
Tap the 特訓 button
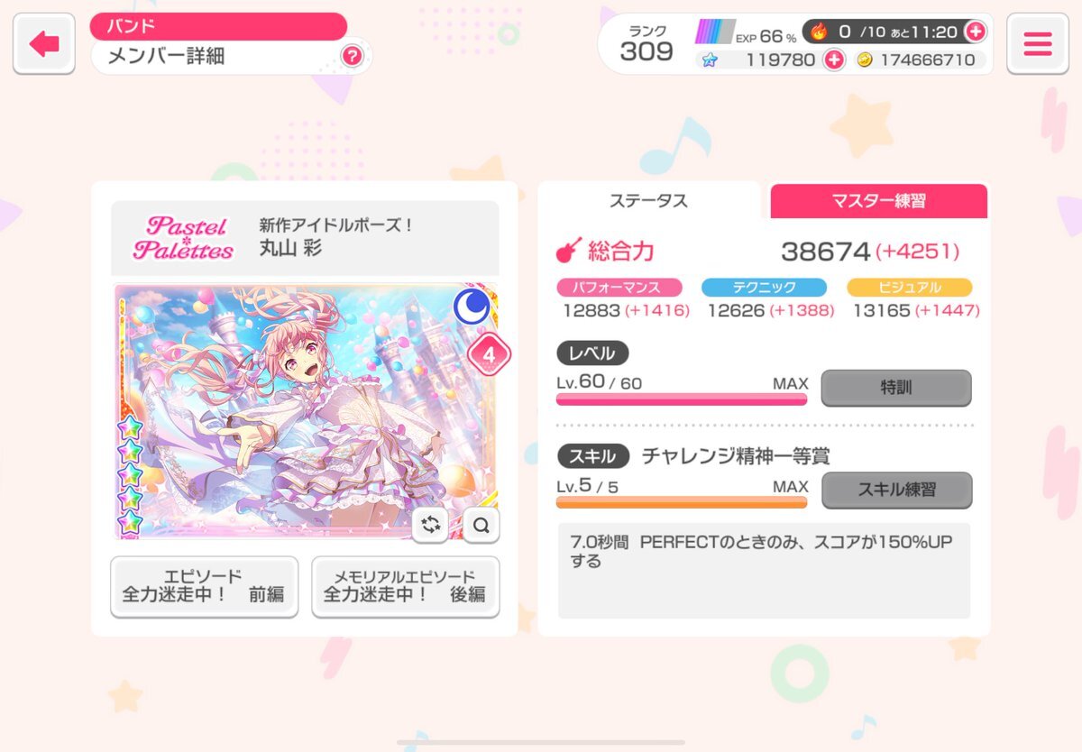pos(896,388)
